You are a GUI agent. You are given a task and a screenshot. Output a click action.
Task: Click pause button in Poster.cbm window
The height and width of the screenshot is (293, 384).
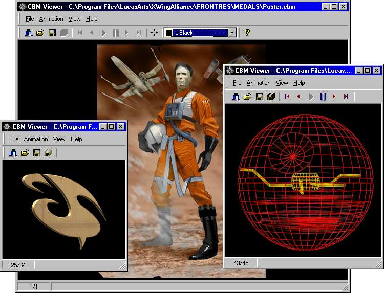(x=116, y=33)
